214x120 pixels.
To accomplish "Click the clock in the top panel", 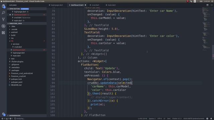I will 207,1.
